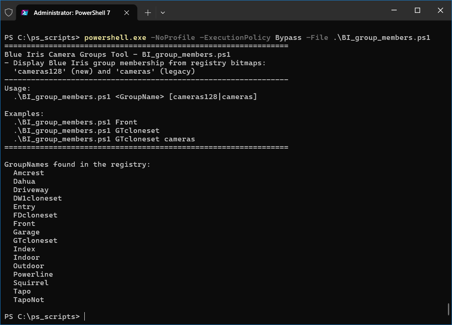Maximize the terminal window
Image resolution: width=452 pixels, height=325 pixels.
coord(417,10)
